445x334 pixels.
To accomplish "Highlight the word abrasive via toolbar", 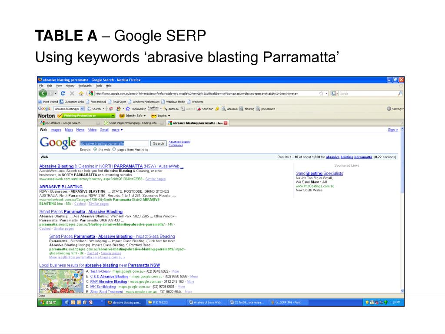I will point(229,109).
